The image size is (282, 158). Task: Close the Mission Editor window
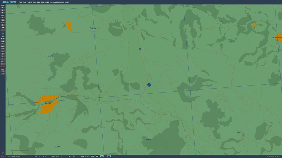pyautogui.click(x=279, y=2)
